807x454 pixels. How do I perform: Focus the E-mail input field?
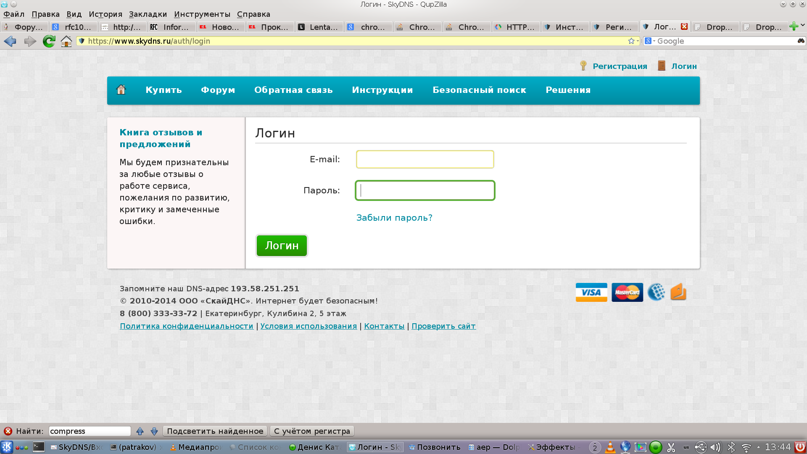425,159
